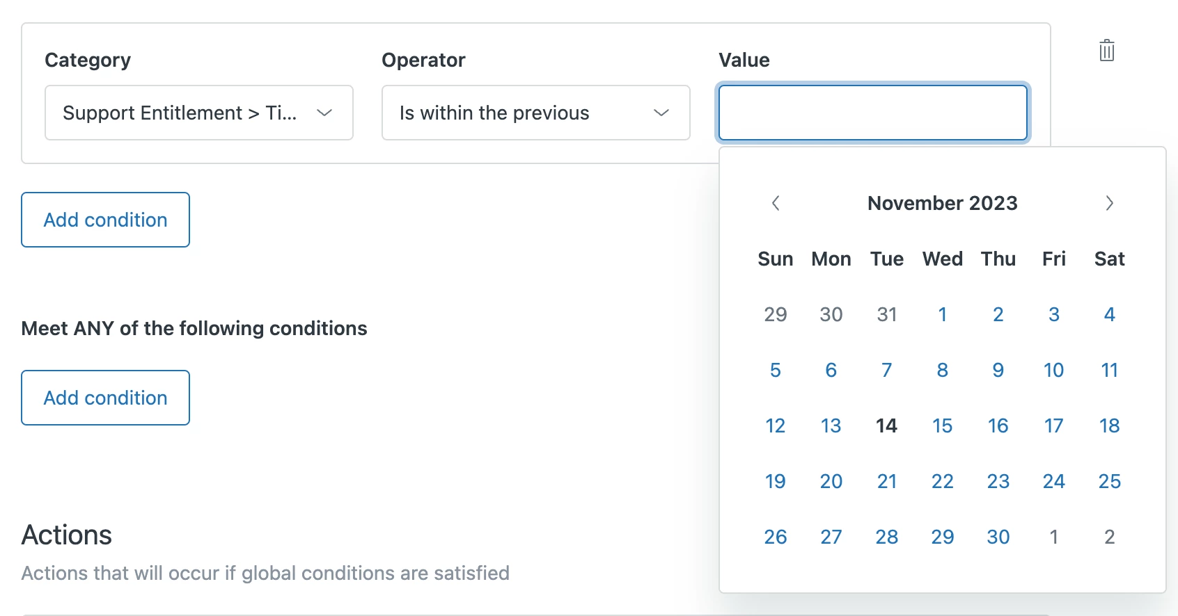Open the Category dropdown
Screen dimensions: 1178x616
[198, 113]
